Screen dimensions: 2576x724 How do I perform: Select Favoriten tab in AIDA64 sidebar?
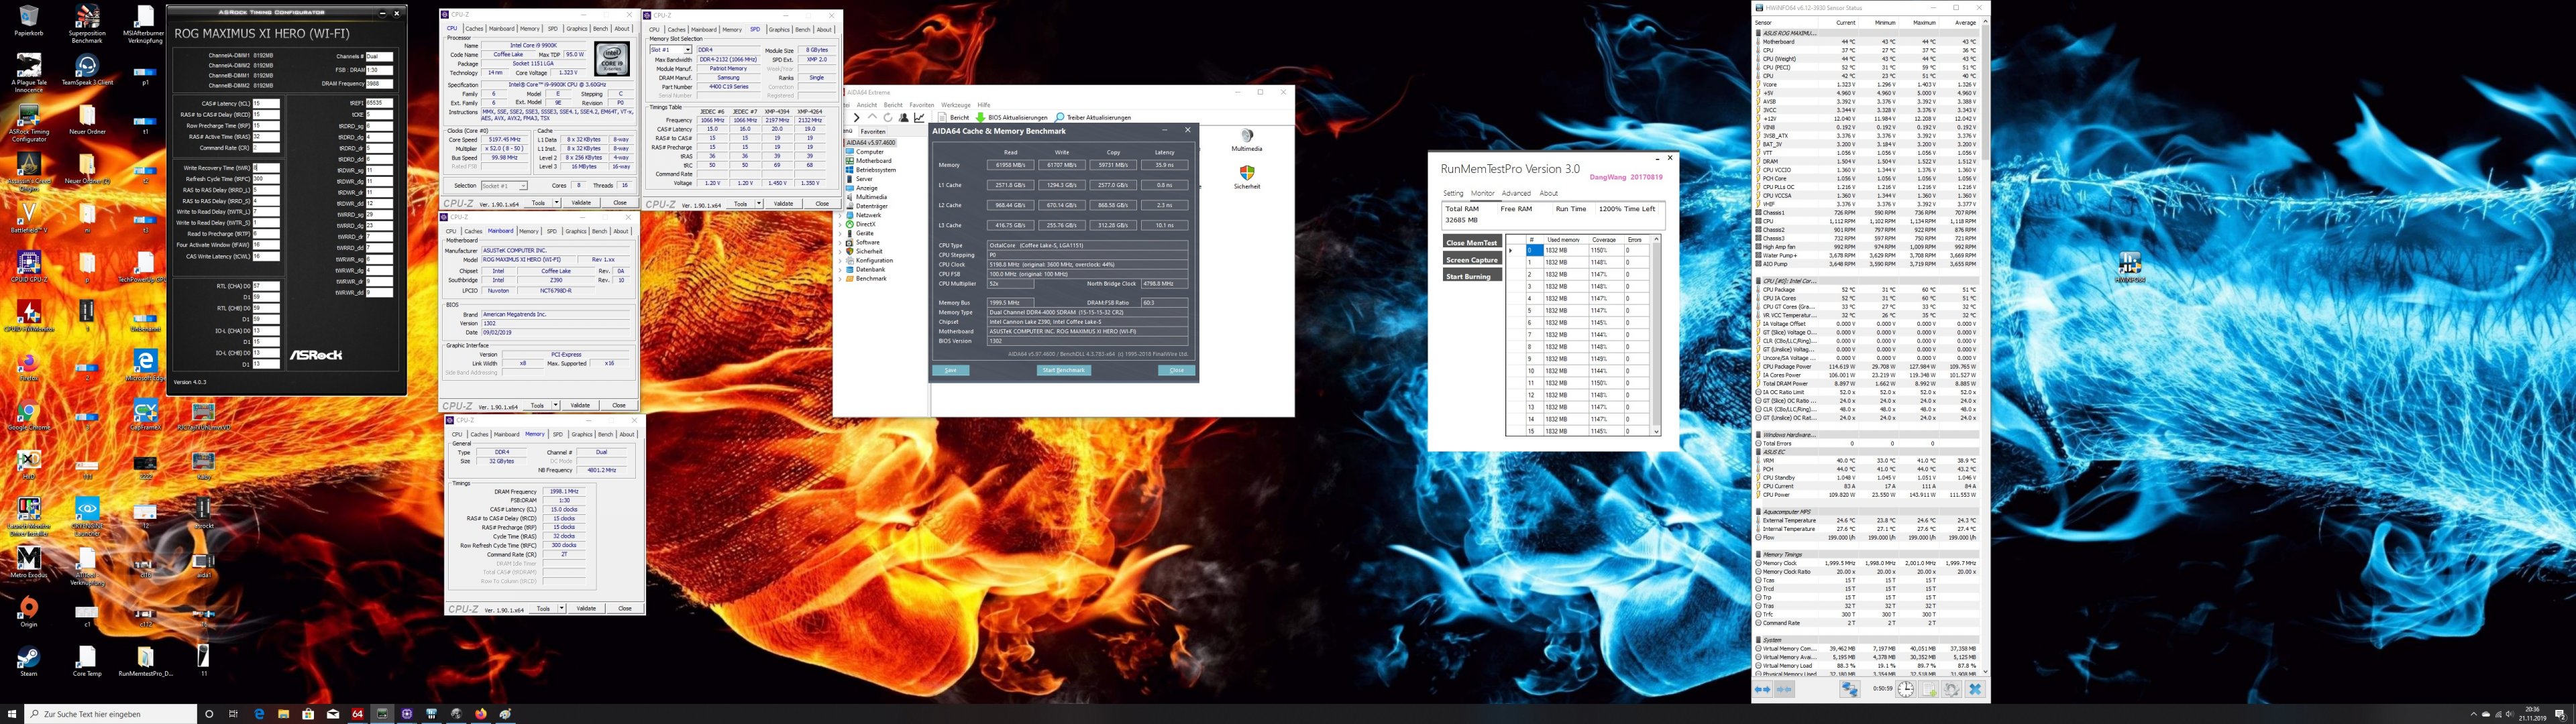click(873, 132)
